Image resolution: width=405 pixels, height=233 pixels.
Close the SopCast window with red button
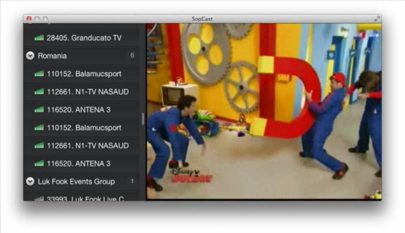[x=29, y=19]
